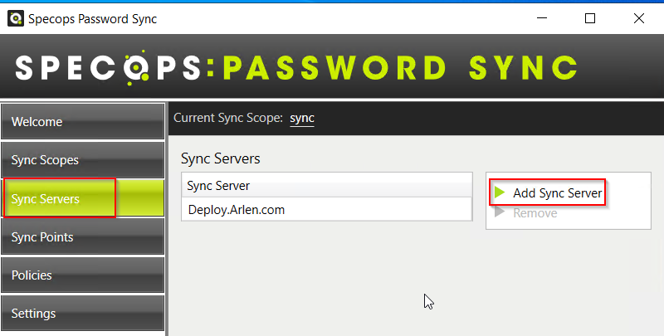Open the Welcome section
Image resolution: width=664 pixels, height=336 pixels.
tap(82, 121)
